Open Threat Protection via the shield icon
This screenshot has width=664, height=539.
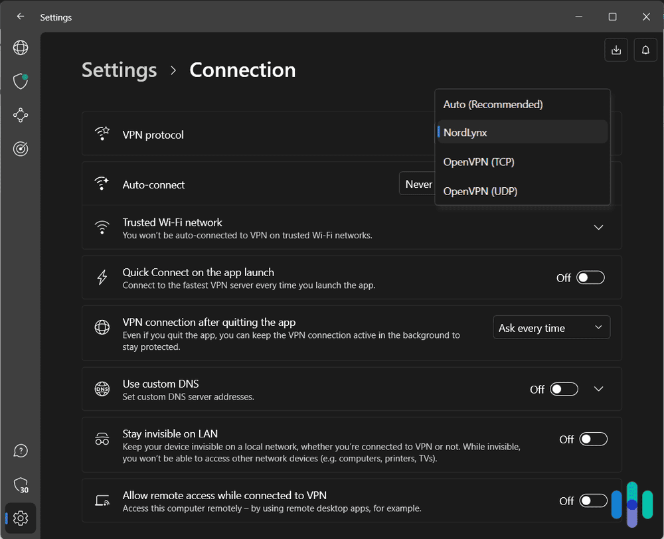(20, 81)
